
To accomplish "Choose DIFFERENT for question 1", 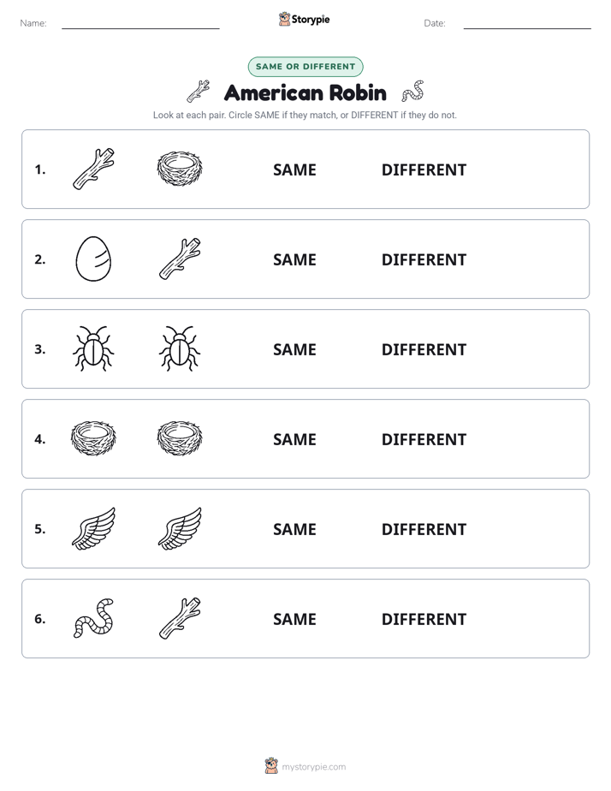I will click(x=424, y=170).
